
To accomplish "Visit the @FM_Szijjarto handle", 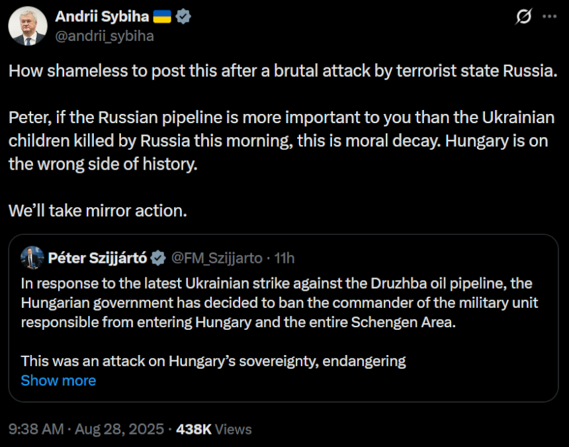I will pos(216,258).
